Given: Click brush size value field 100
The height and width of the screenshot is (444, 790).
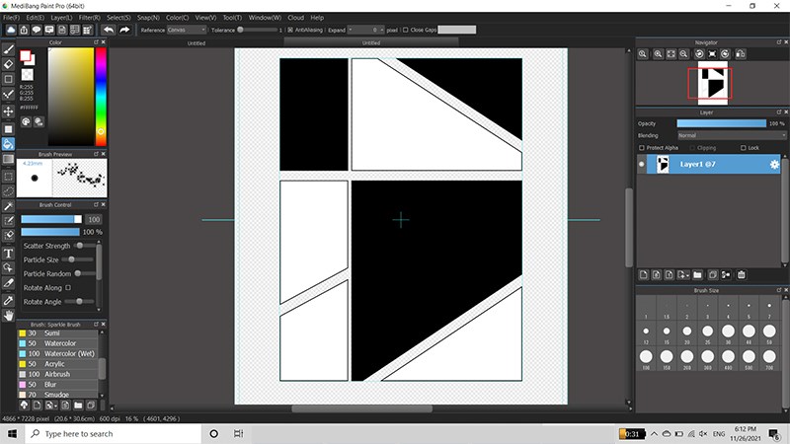Looking at the screenshot, I should [94, 219].
